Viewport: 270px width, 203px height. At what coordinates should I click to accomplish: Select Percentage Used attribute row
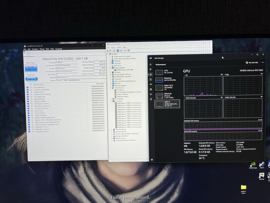tap(65, 97)
